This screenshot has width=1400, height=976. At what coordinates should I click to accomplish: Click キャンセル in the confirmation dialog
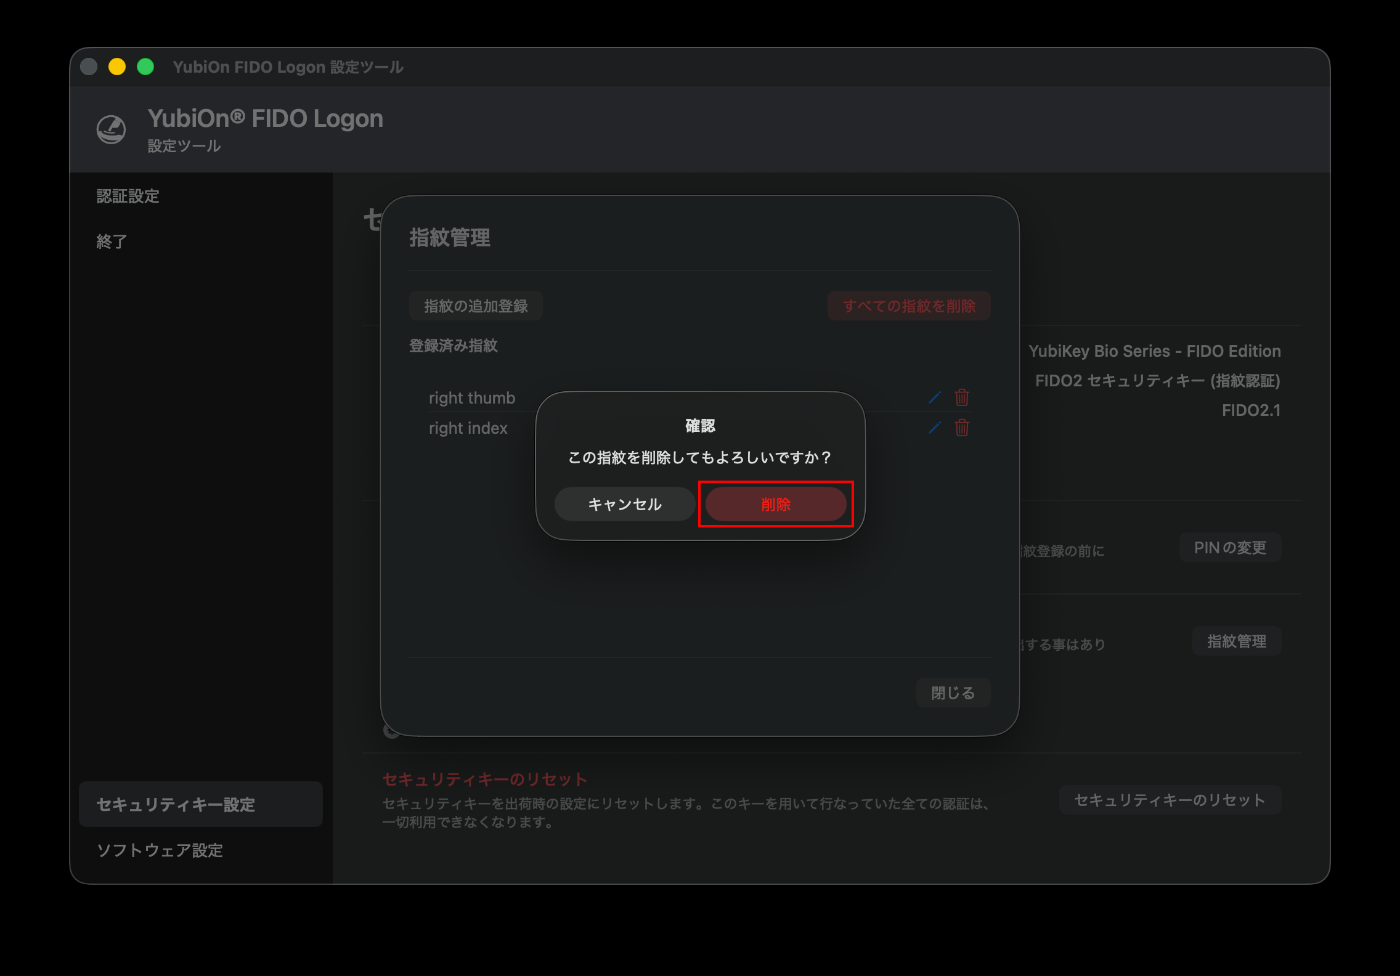(625, 504)
